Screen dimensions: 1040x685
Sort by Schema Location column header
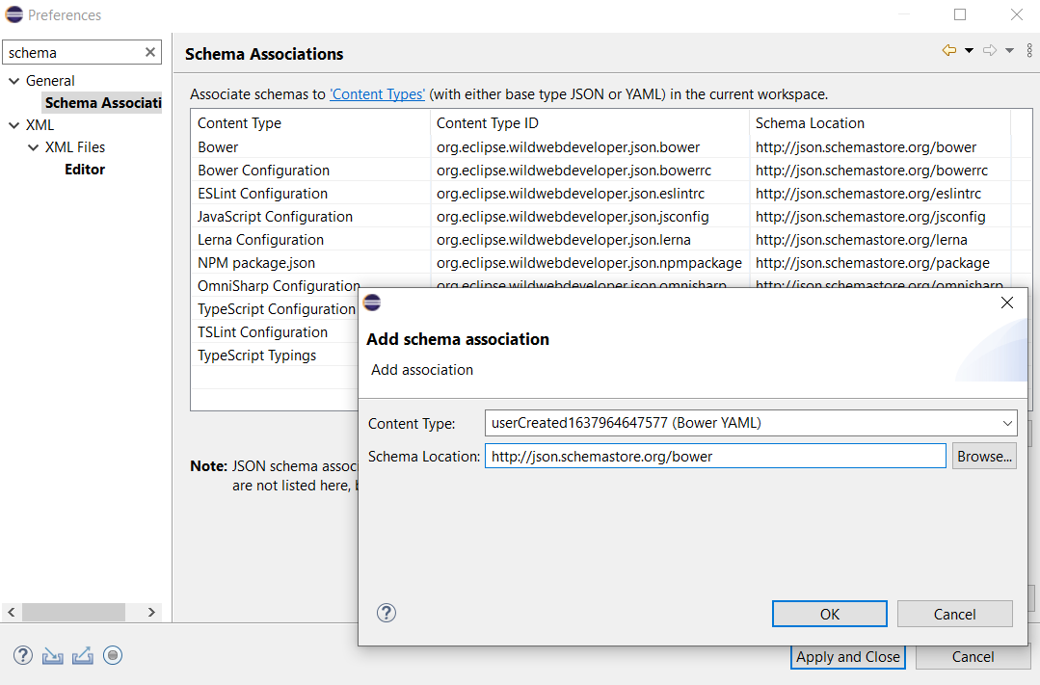[x=879, y=123]
